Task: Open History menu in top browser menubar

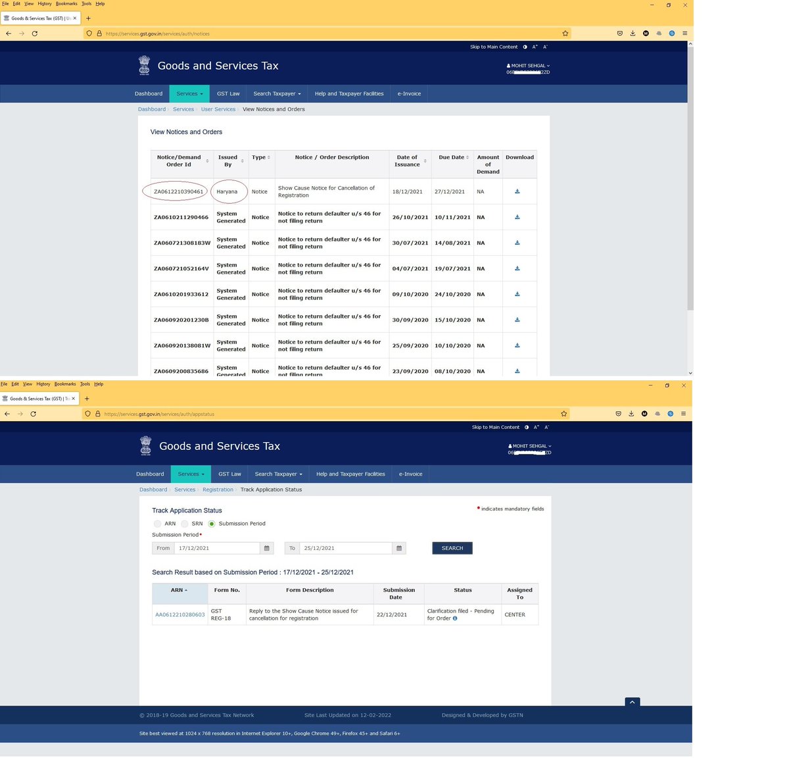Action: click(x=45, y=4)
